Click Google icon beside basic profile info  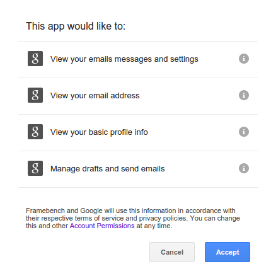point(35,132)
